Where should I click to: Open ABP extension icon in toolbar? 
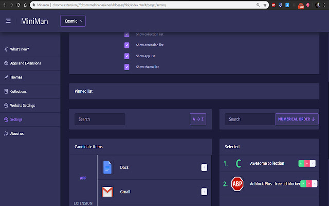273,5
